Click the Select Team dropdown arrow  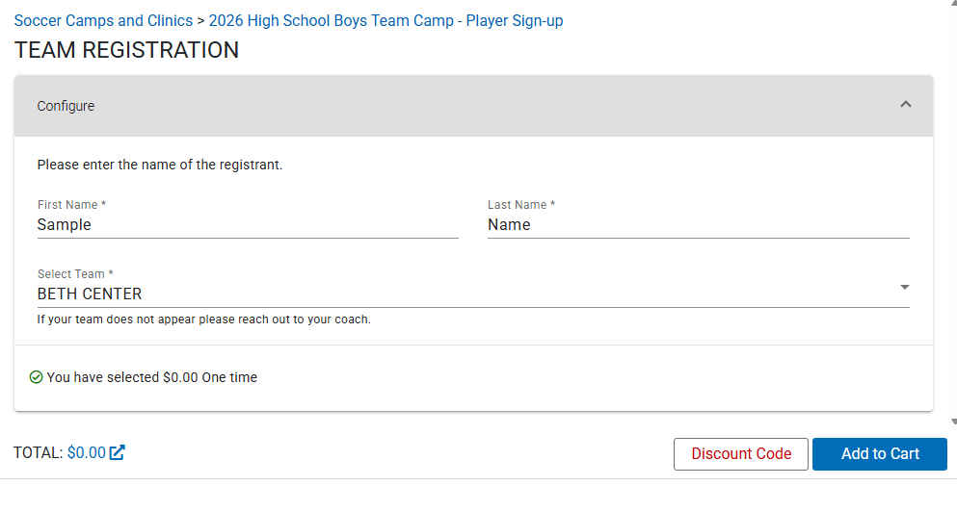pyautogui.click(x=904, y=287)
